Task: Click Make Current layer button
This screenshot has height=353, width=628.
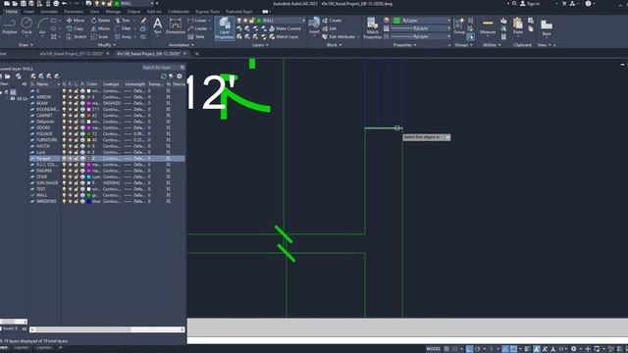Action: click(x=285, y=28)
